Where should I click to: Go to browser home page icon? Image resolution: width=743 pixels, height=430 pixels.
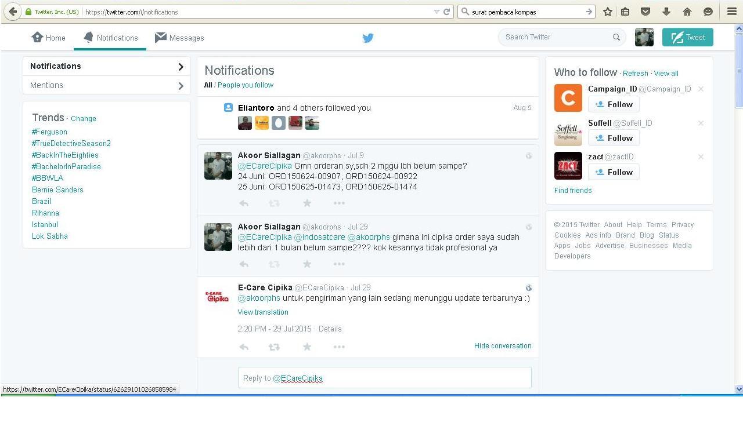coord(687,12)
